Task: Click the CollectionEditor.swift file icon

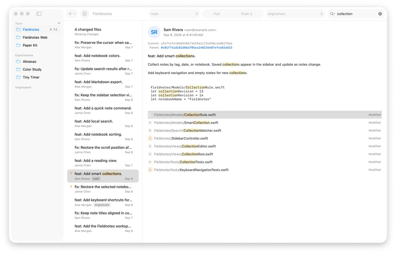Action: pyautogui.click(x=150, y=146)
